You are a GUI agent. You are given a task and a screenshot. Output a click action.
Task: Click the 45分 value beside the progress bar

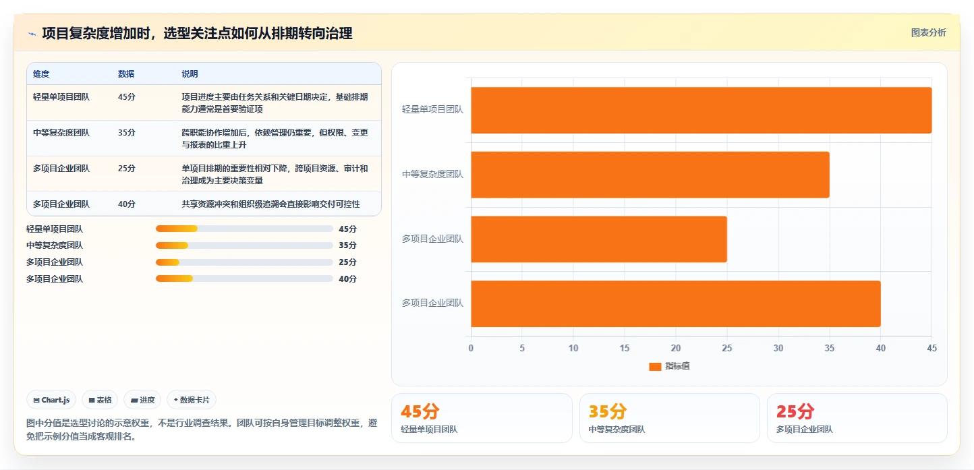pyautogui.click(x=347, y=229)
